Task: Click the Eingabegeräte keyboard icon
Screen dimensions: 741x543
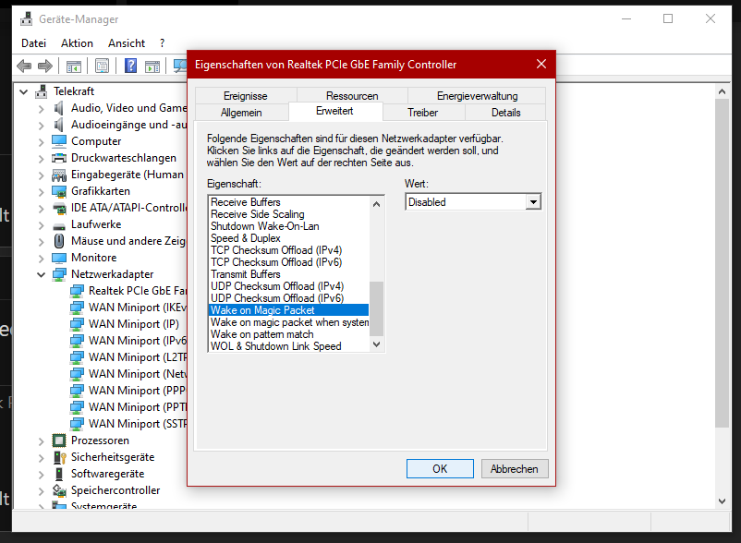Action: 59,175
